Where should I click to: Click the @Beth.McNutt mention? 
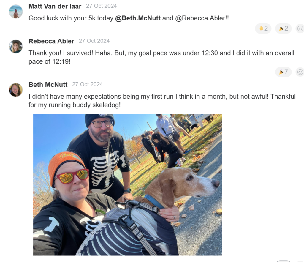click(138, 18)
